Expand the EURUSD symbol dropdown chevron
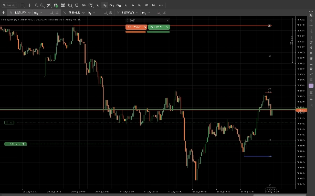The width and height of the screenshot is (315, 196). coord(83,13)
